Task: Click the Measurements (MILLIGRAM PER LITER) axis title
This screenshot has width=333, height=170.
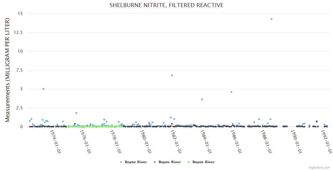Action: 8,70
